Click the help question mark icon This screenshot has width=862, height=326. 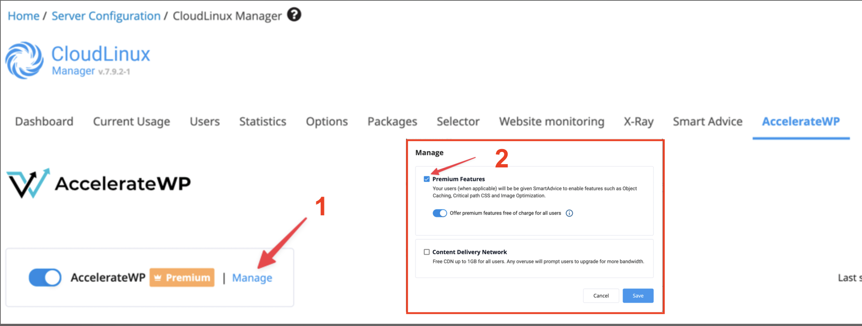point(294,15)
